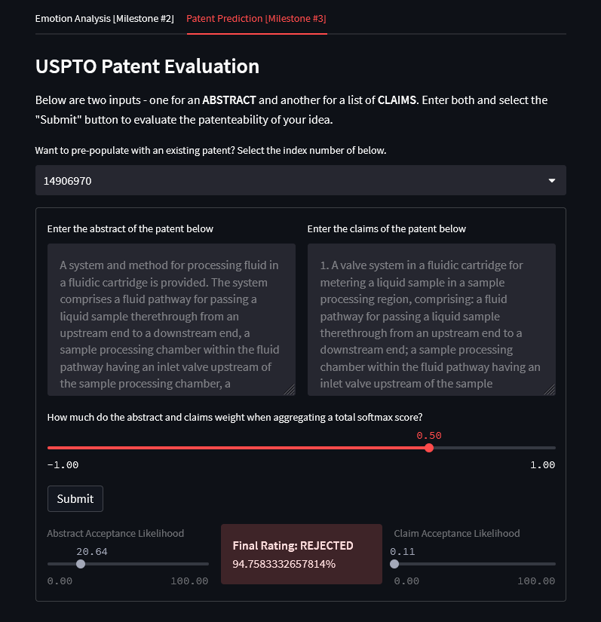This screenshot has width=601, height=622.
Task: Click the Final Rating REJECTED box
Action: 301,554
